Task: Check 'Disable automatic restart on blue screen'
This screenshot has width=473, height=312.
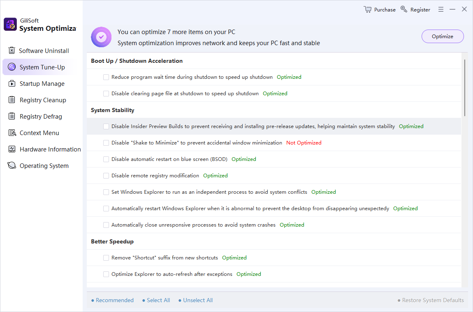Action: [106, 159]
